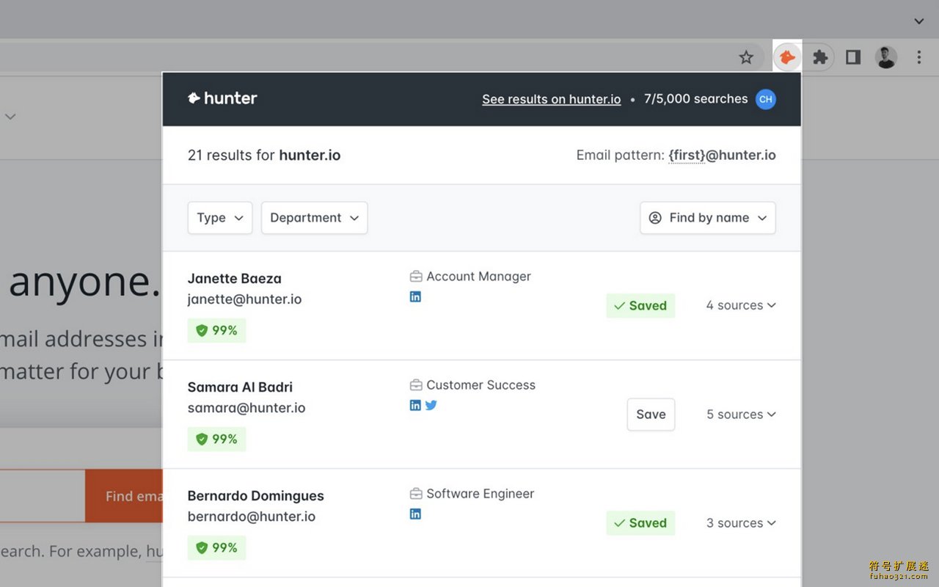Click the bernardo@hunter.io email address
This screenshot has width=939, height=587.
(252, 517)
